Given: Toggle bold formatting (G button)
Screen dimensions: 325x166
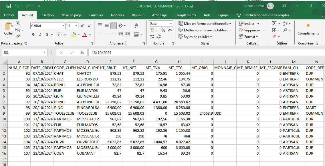Looking at the screenshot, I should (33, 35).
